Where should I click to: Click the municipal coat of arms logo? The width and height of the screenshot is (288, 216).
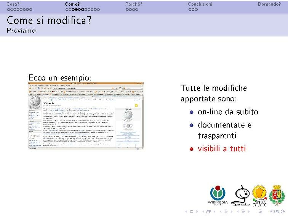point(277,196)
